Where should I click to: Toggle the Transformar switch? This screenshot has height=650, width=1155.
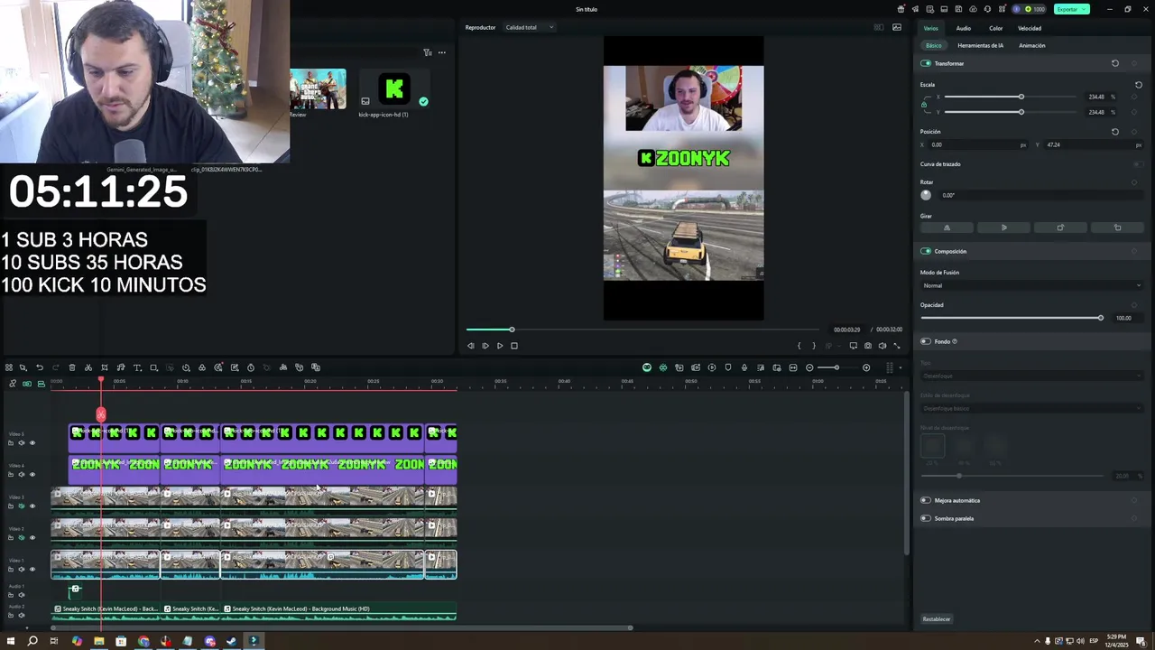pyautogui.click(x=926, y=63)
